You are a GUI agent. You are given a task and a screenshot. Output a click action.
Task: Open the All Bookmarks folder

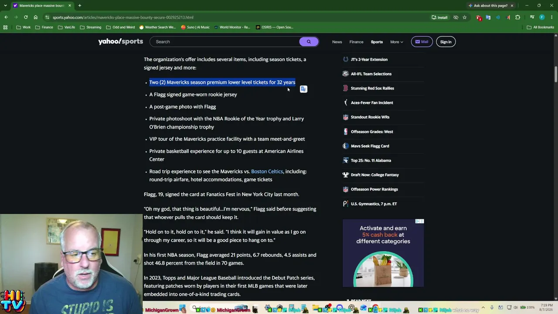point(541,27)
